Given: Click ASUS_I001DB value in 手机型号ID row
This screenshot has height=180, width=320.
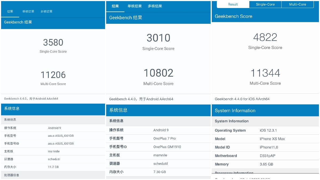Looking at the screenshot, I should tap(61, 143).
